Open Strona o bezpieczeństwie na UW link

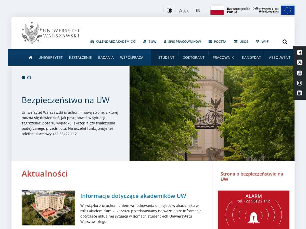point(252,177)
